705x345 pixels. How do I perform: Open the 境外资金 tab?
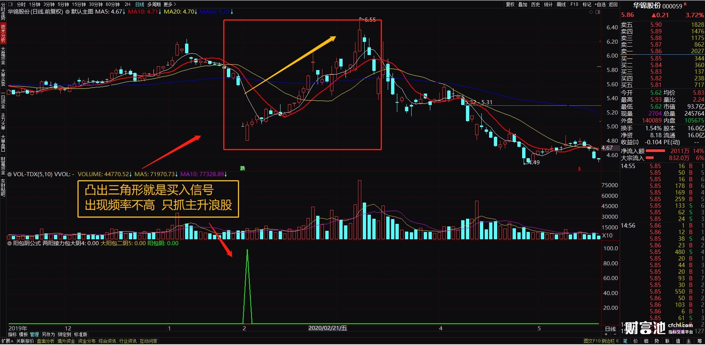pyautogui.click(x=66, y=341)
